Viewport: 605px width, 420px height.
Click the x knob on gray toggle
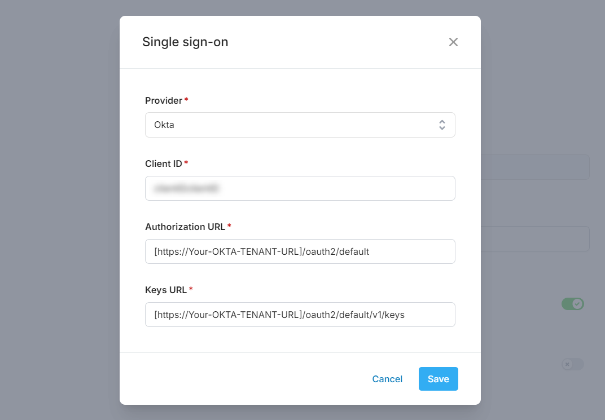(567, 364)
